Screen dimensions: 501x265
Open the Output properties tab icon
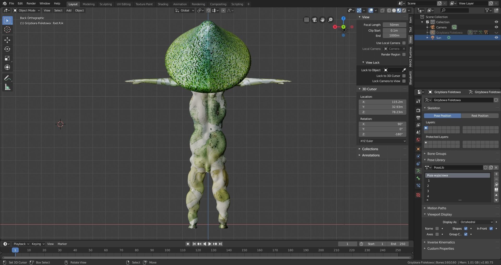point(418,118)
